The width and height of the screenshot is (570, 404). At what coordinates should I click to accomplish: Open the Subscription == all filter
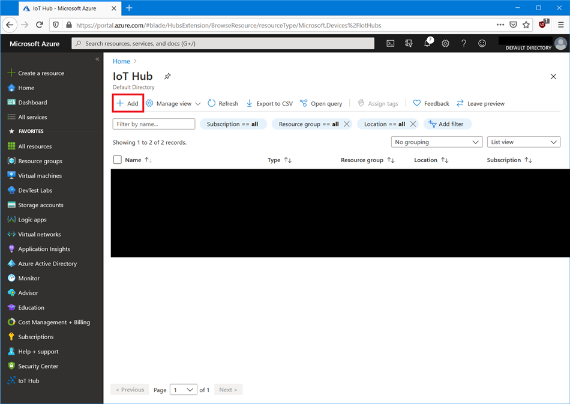pyautogui.click(x=233, y=124)
